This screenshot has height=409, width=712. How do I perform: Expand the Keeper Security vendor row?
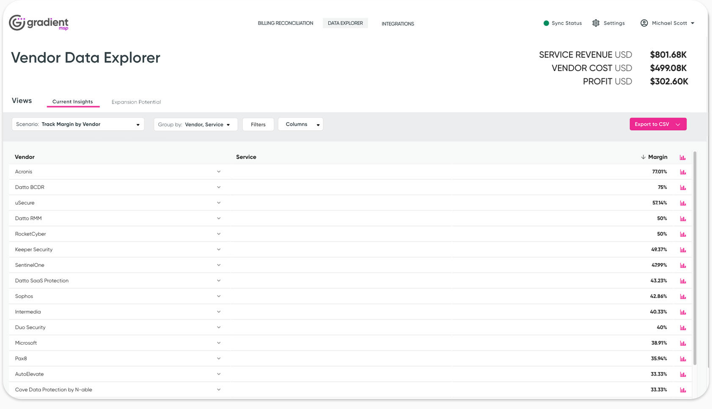(x=219, y=250)
